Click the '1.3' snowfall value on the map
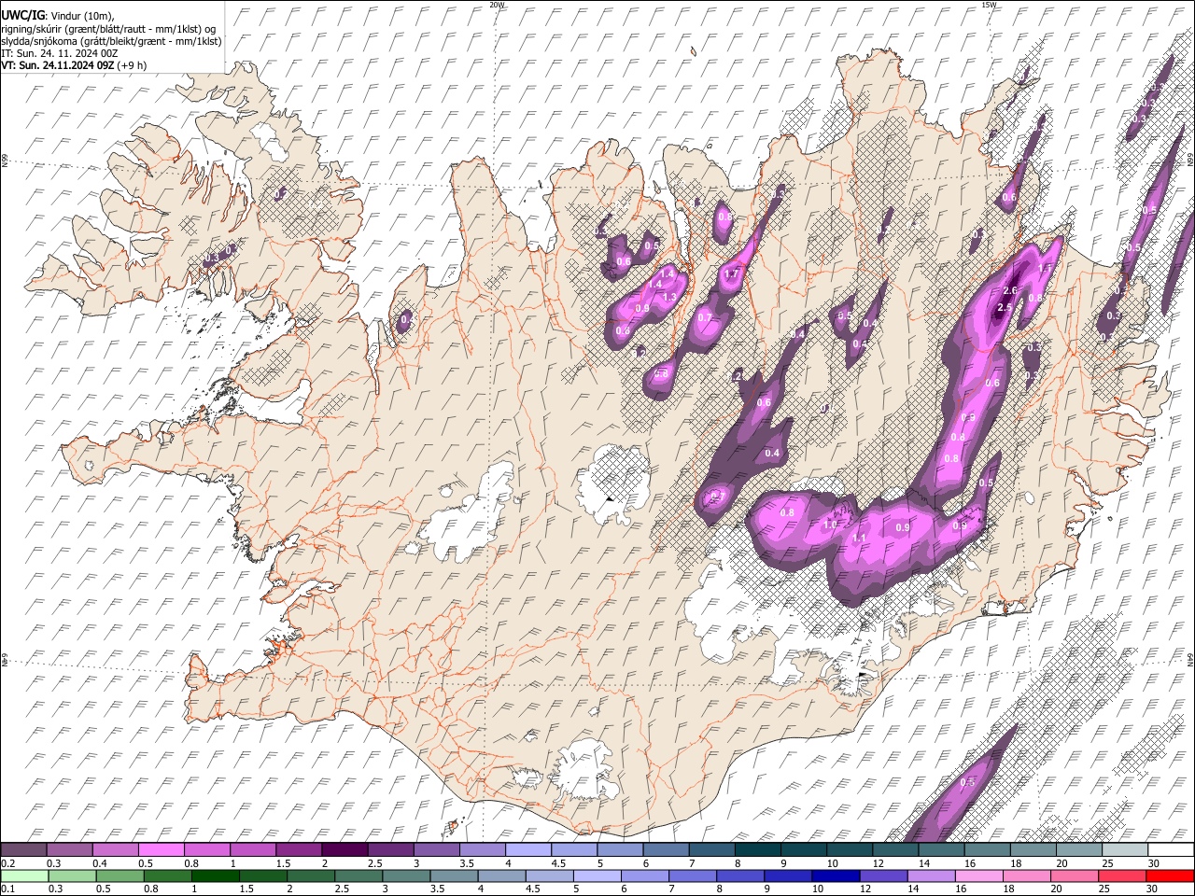This screenshot has height=896, width=1195. 668,297
